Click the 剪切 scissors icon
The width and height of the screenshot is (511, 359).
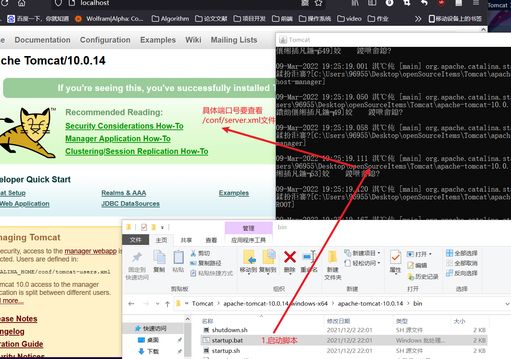point(193,253)
